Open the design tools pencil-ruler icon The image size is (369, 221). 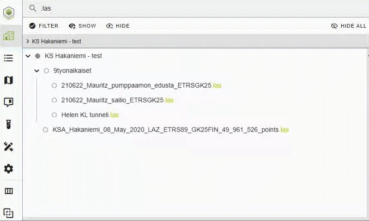[8, 146]
